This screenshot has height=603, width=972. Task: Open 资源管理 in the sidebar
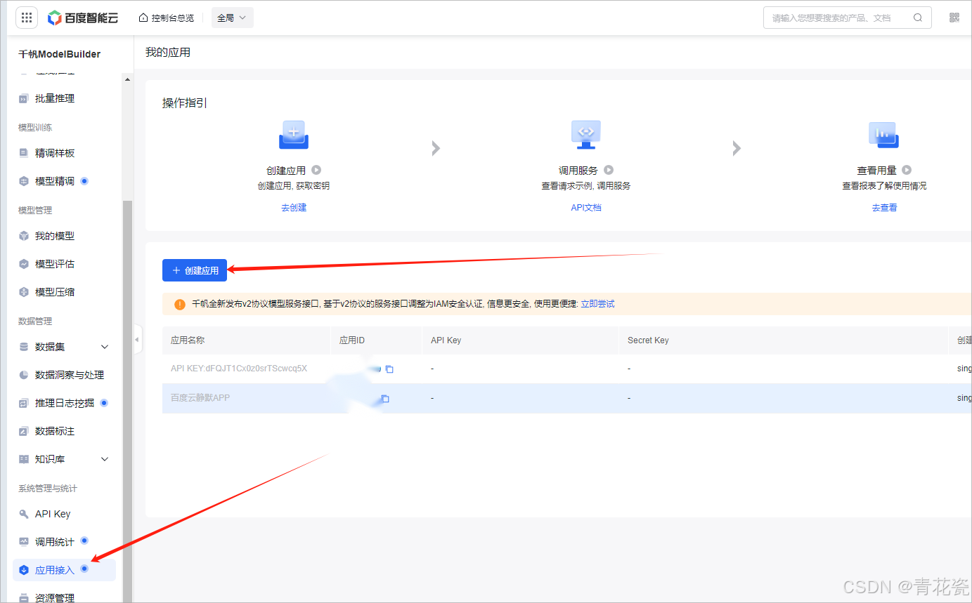(x=55, y=598)
